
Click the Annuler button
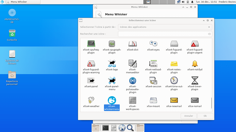click(188, 116)
